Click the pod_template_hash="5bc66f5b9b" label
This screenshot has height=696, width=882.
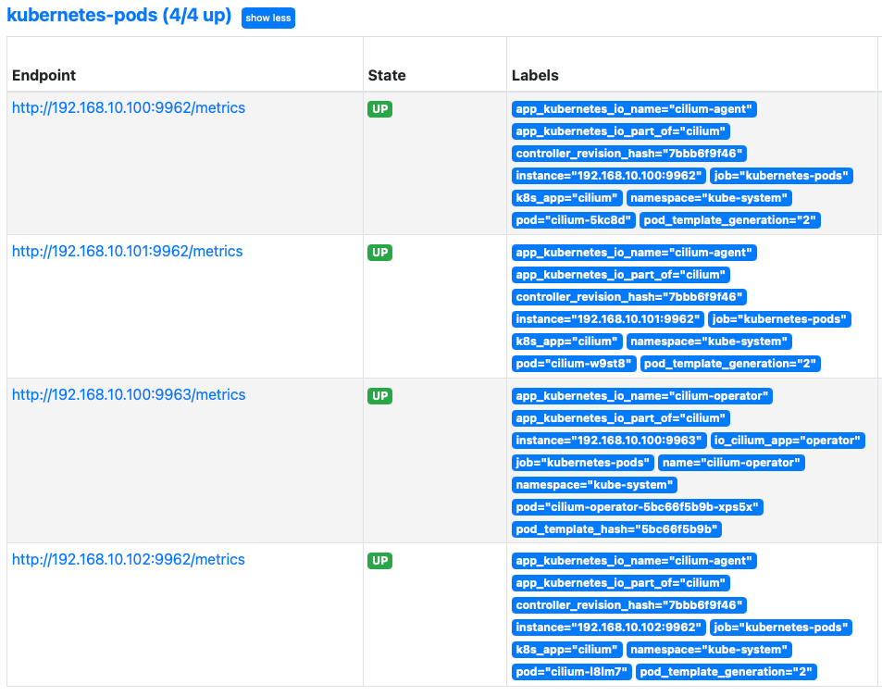[616, 529]
